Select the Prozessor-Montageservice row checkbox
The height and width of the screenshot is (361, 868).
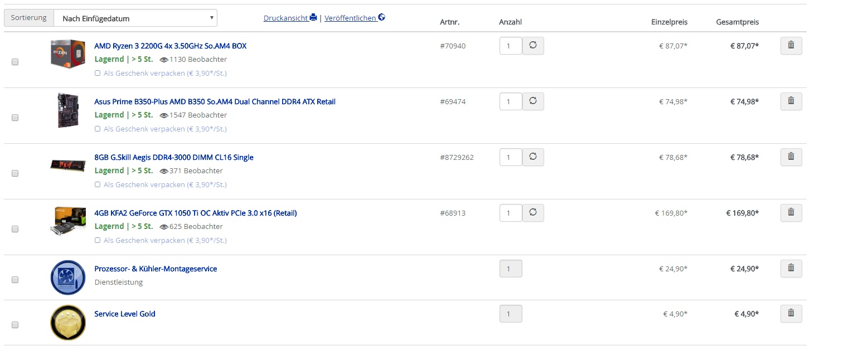[x=15, y=280]
